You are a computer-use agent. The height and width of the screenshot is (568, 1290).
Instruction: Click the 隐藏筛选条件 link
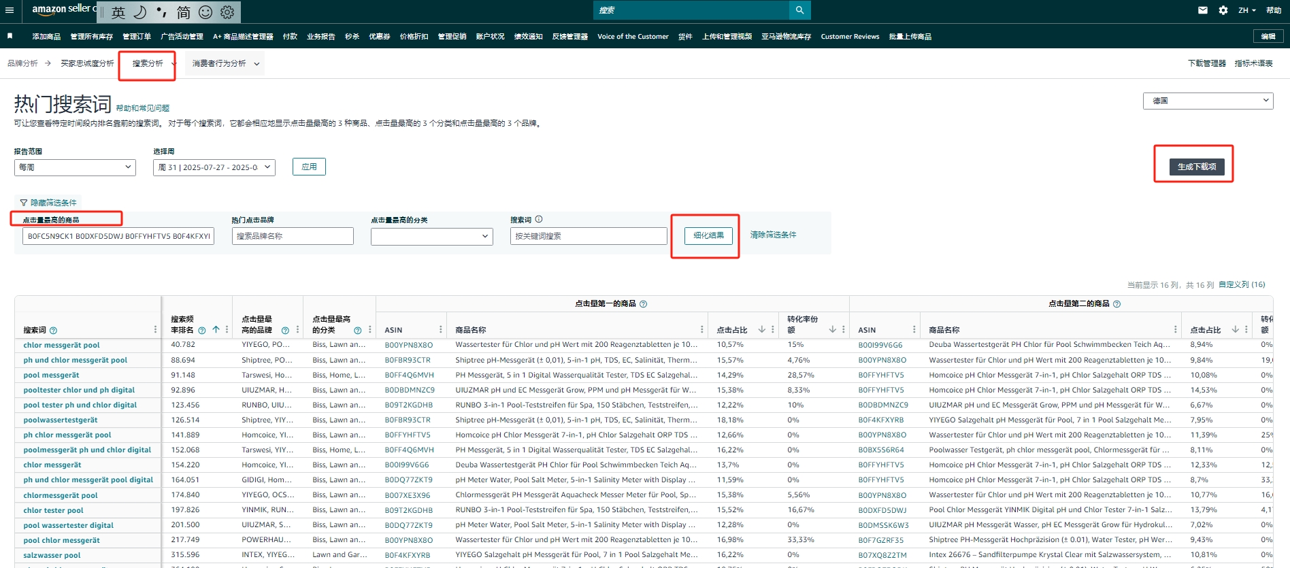tap(54, 203)
